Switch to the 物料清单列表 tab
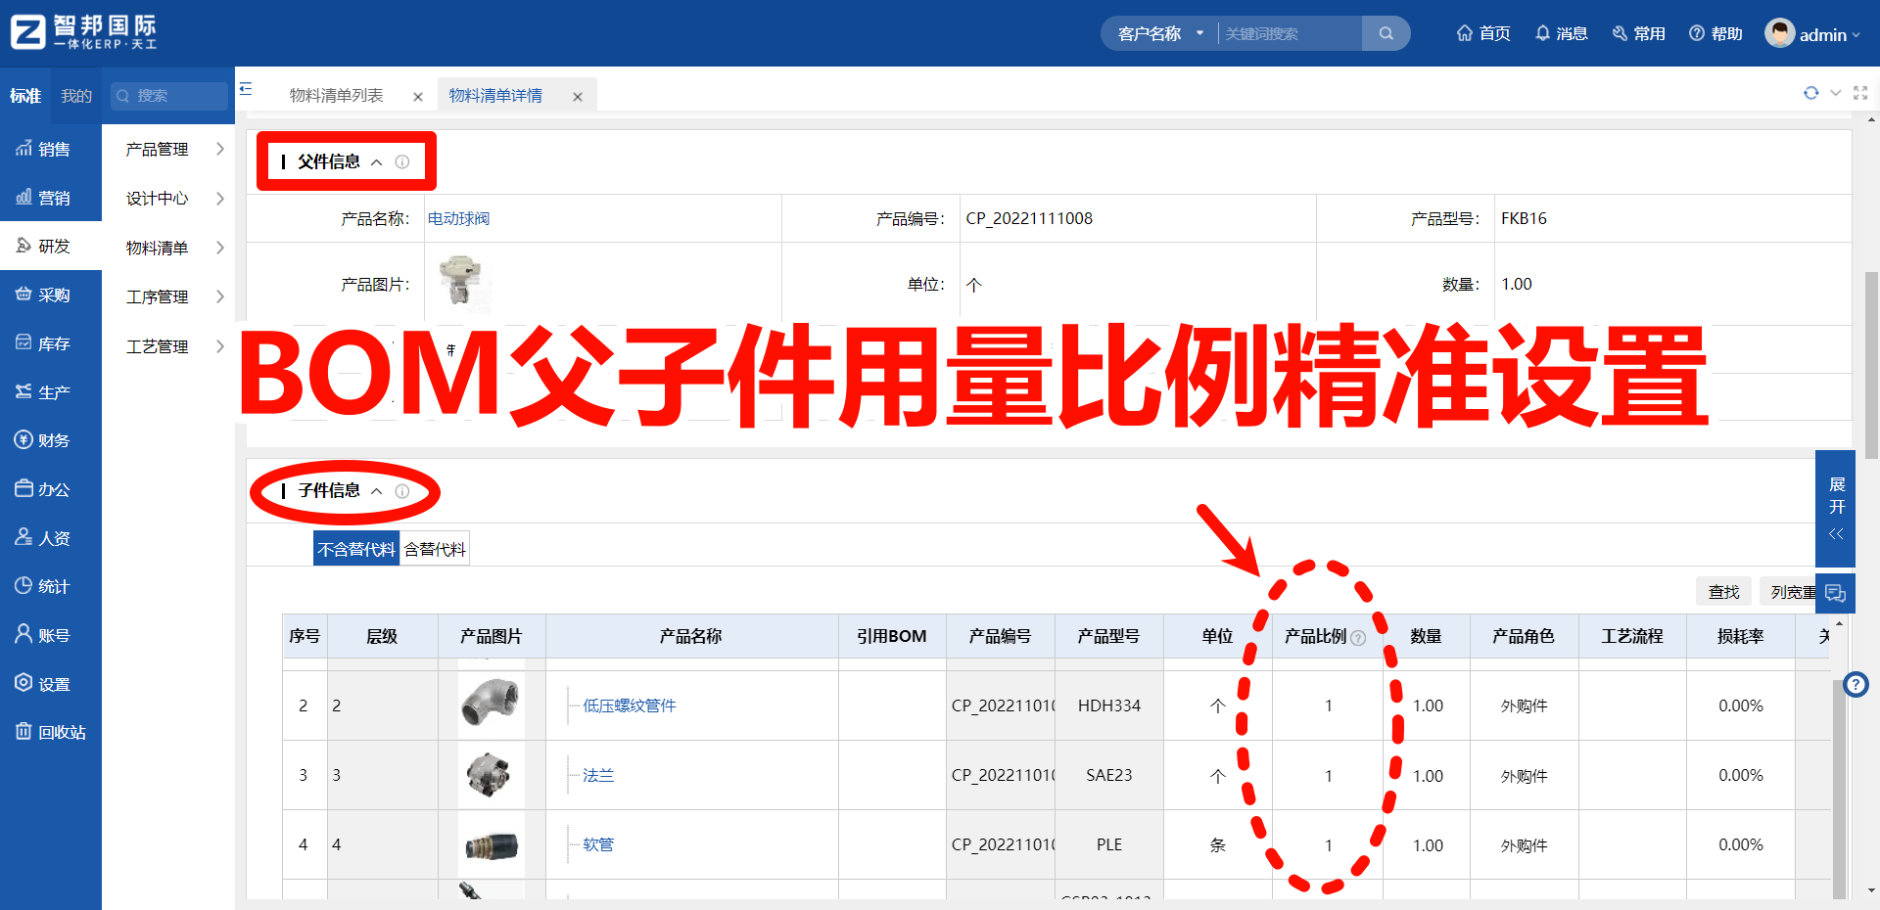The width and height of the screenshot is (1880, 910). (337, 95)
